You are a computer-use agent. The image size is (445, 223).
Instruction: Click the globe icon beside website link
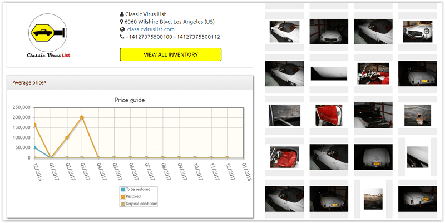pos(122,29)
